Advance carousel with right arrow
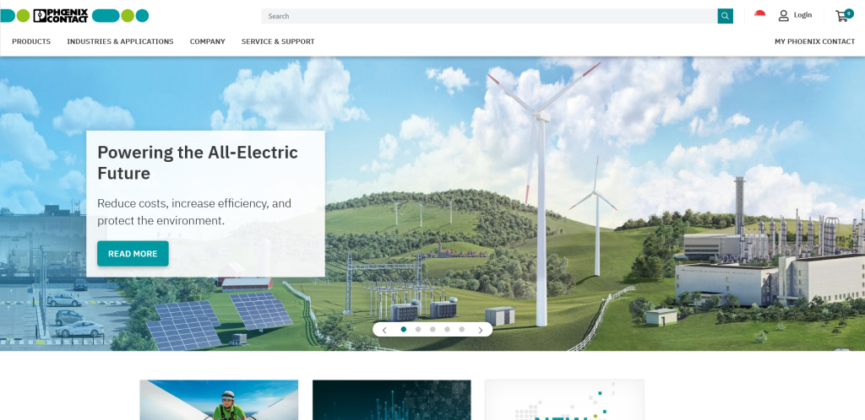 481,330
